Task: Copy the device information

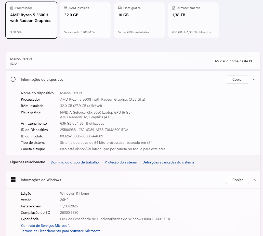Action: tap(238, 79)
